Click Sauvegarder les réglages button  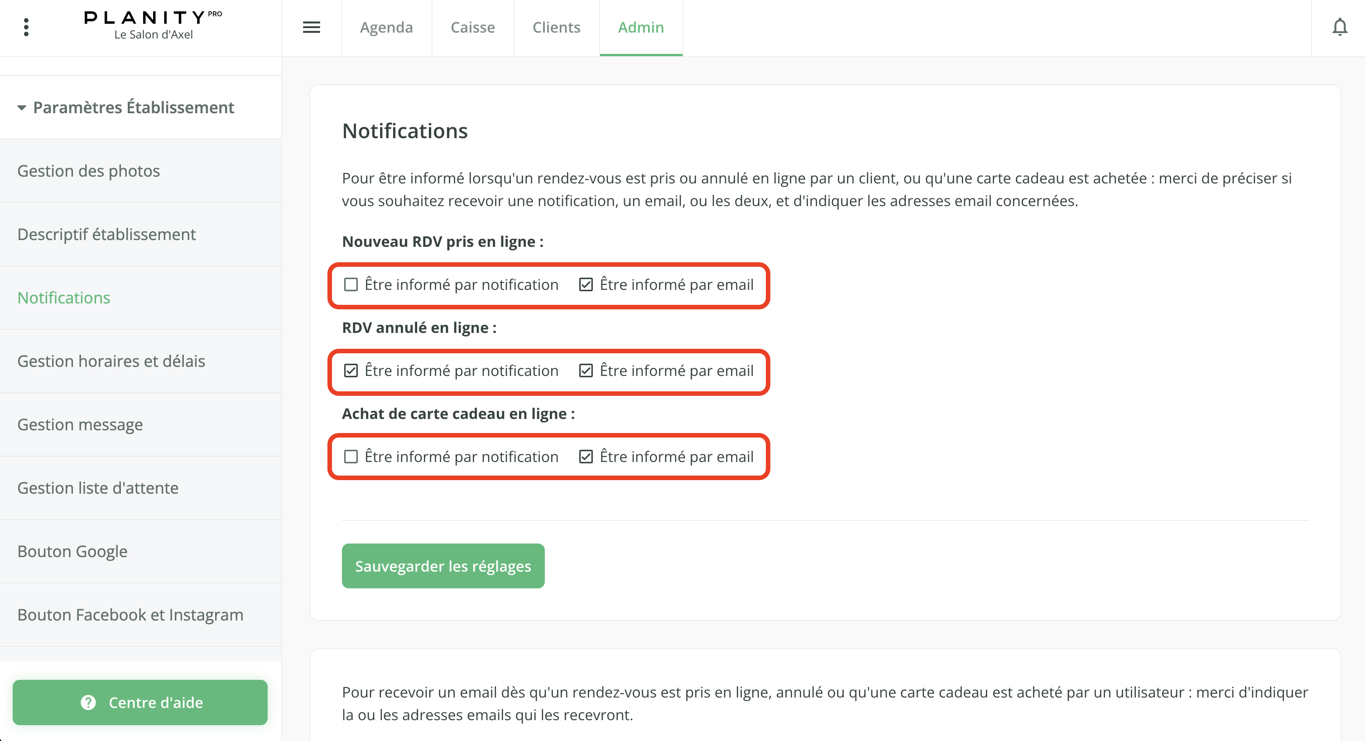tap(442, 566)
